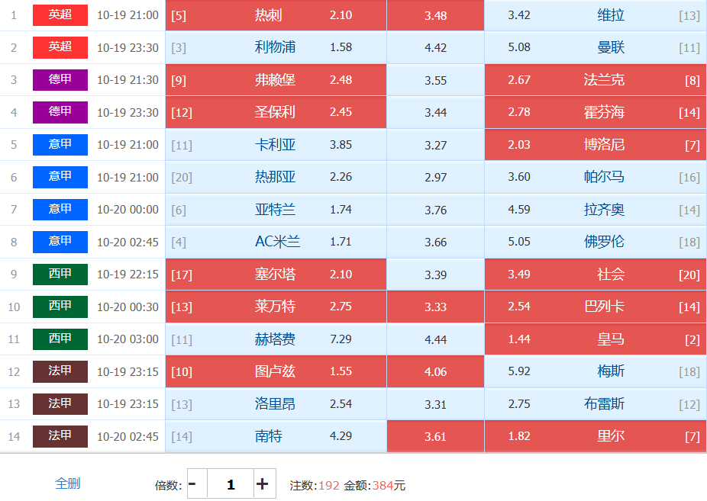Click the 西甲 badge in the 赫塔费 row
The image size is (707, 501).
pyautogui.click(x=60, y=339)
